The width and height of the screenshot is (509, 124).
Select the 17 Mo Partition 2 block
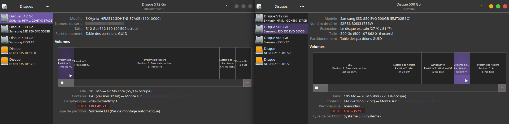pos(82,63)
